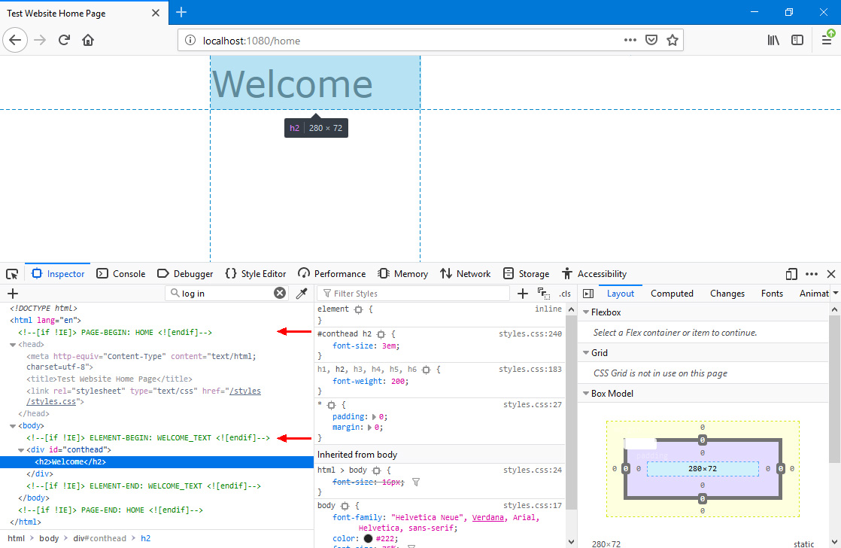This screenshot has width=841, height=548.
Task: Select the h2 Welcome node row
Action: 156,461
